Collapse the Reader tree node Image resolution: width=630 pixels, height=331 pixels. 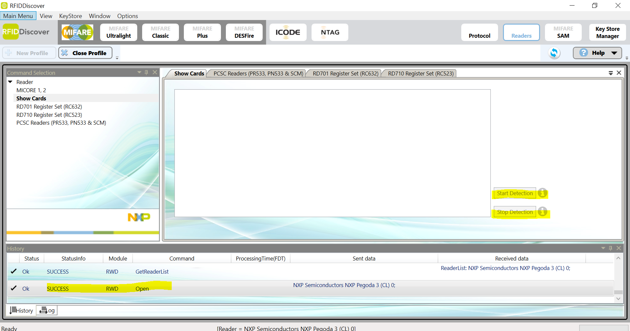[10, 82]
